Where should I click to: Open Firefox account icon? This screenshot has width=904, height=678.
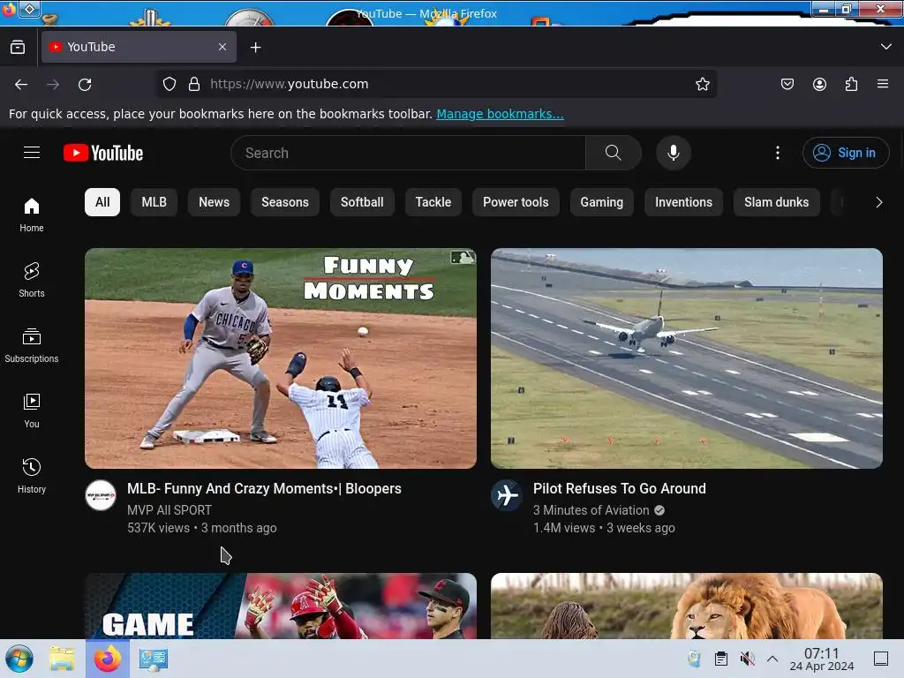(x=819, y=84)
